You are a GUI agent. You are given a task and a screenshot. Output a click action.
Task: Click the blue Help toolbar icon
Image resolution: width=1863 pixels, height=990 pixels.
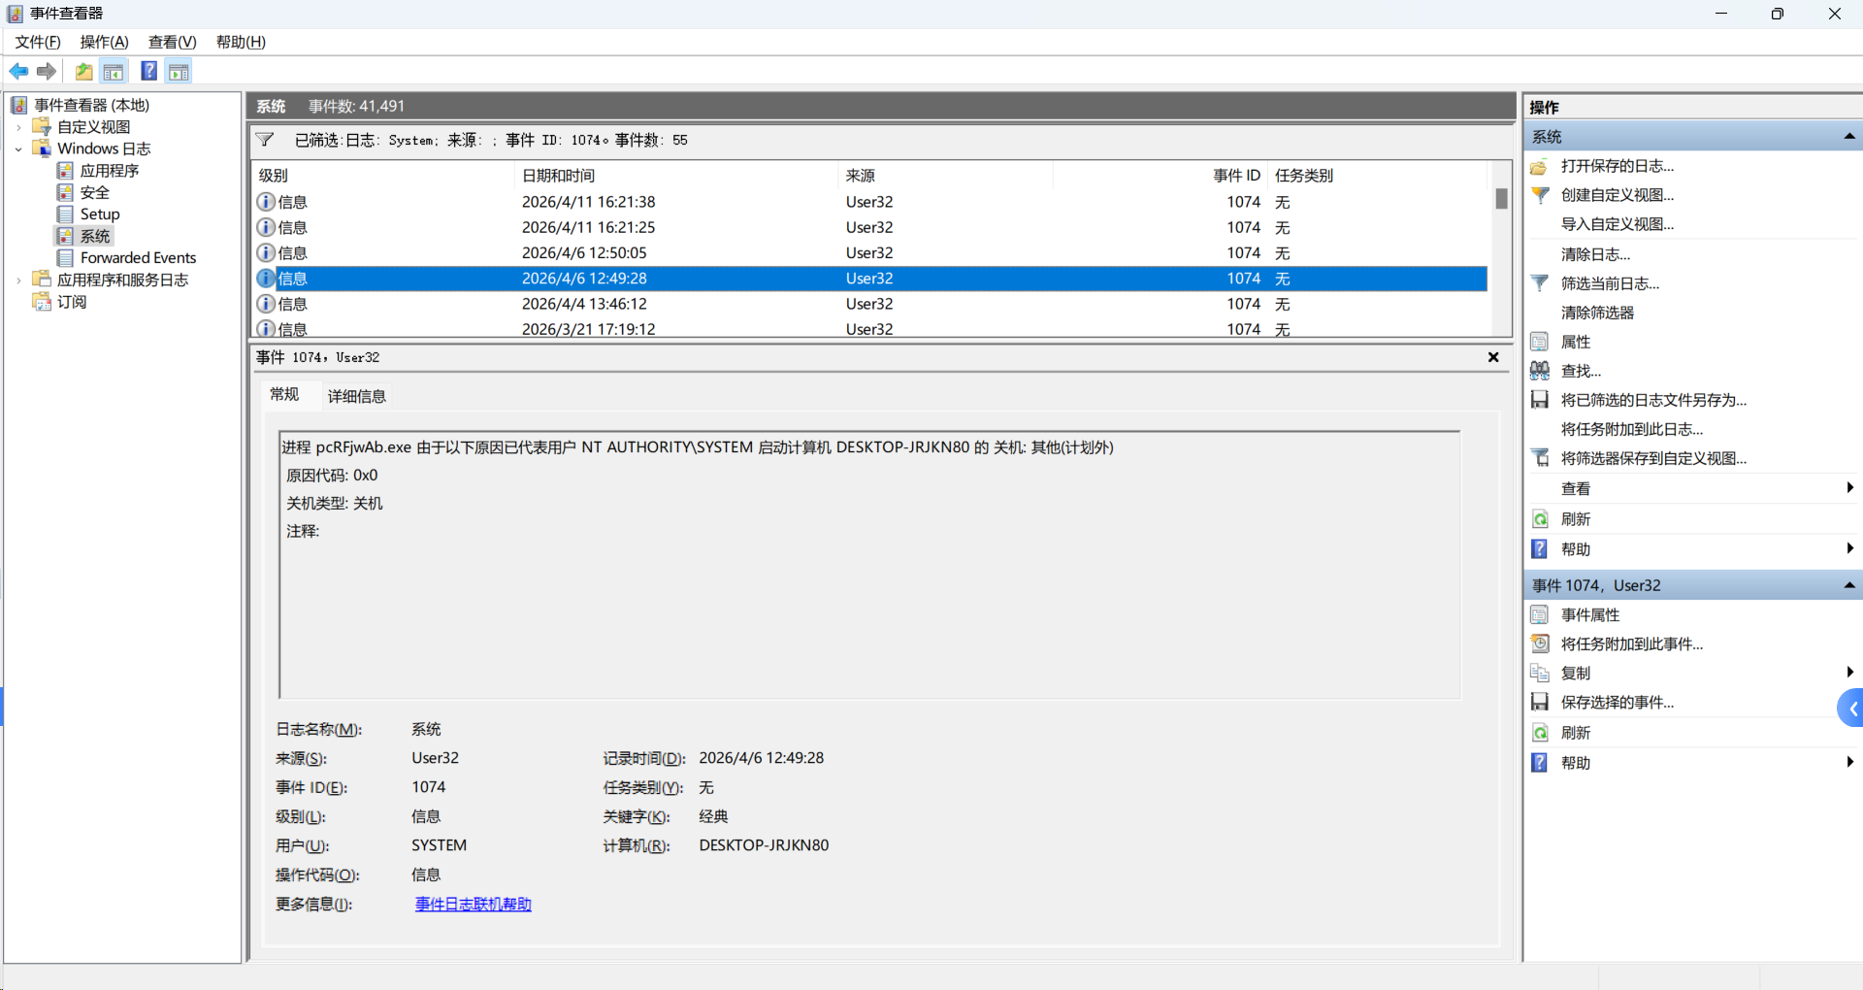[148, 71]
